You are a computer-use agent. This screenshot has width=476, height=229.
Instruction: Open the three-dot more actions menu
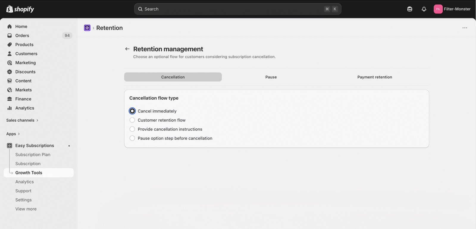pos(465,28)
